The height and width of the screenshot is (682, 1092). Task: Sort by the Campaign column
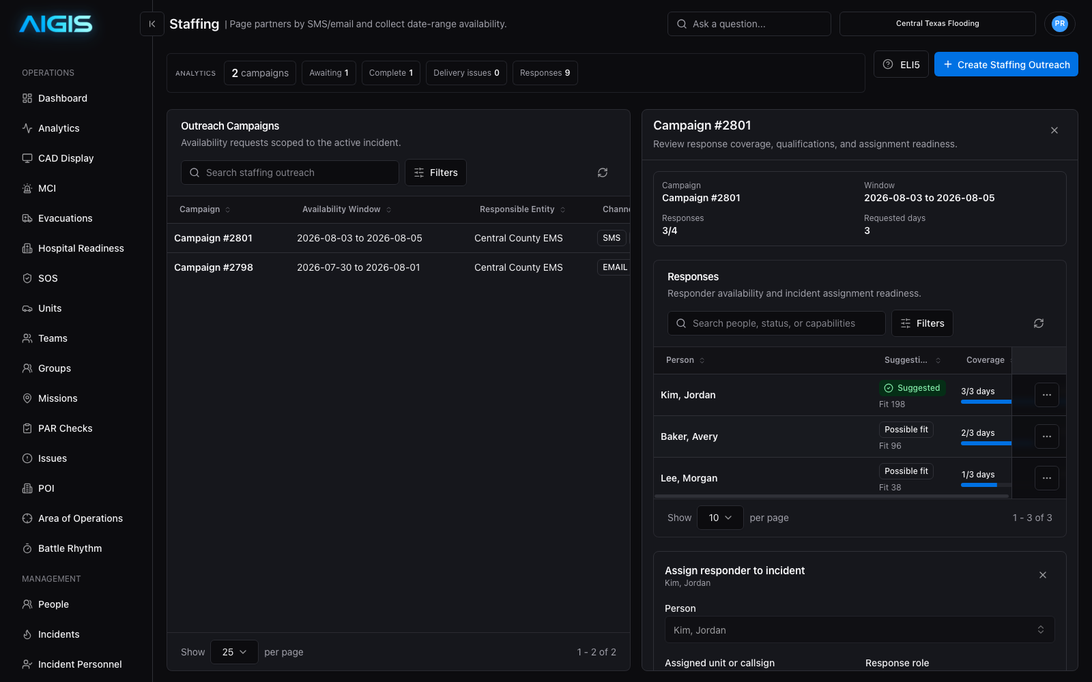click(205, 209)
